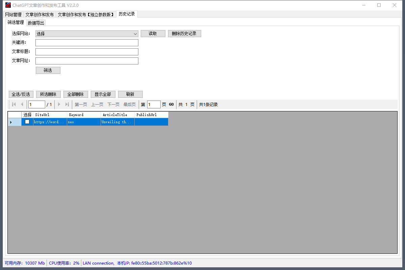Tick the checkbox in the seo record row
Screen dimensions: 405x270
point(27,122)
